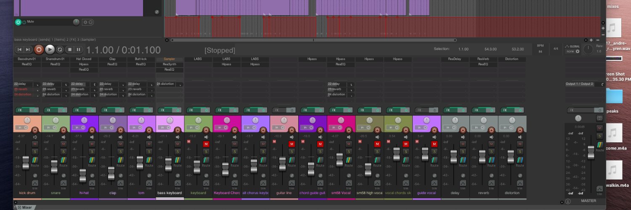Image resolution: width=631 pixels, height=210 pixels.
Task: Click the BPM tempo field showing 84
Action: (x=540, y=52)
